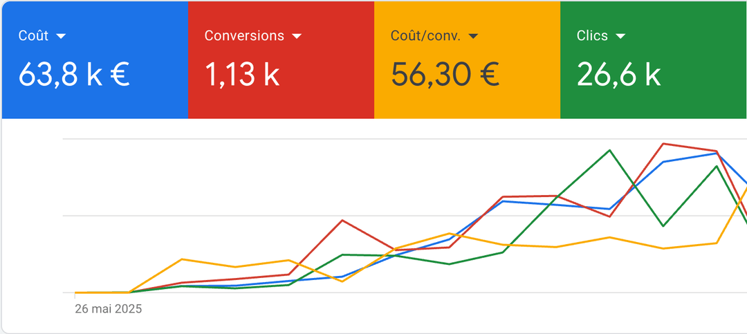Click the 26,6 k clicks value
Screen dimensions: 747x334
pyautogui.click(x=618, y=74)
